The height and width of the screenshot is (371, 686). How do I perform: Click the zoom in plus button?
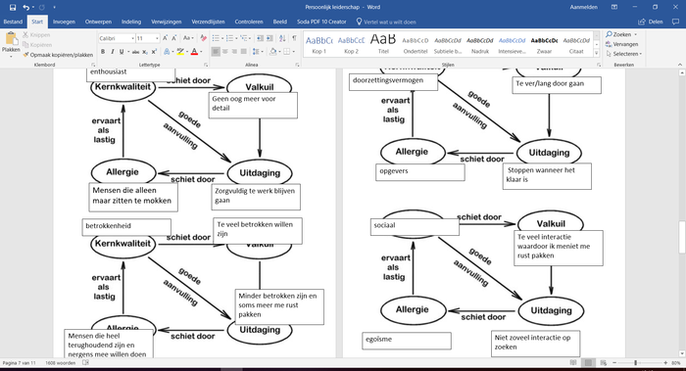click(665, 363)
